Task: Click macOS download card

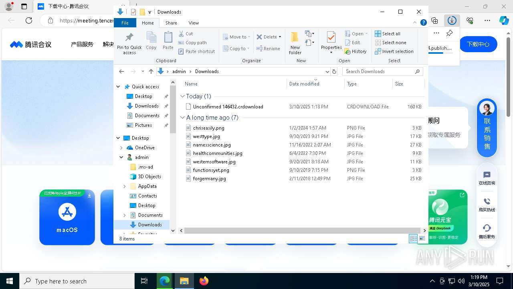Action: (67, 217)
